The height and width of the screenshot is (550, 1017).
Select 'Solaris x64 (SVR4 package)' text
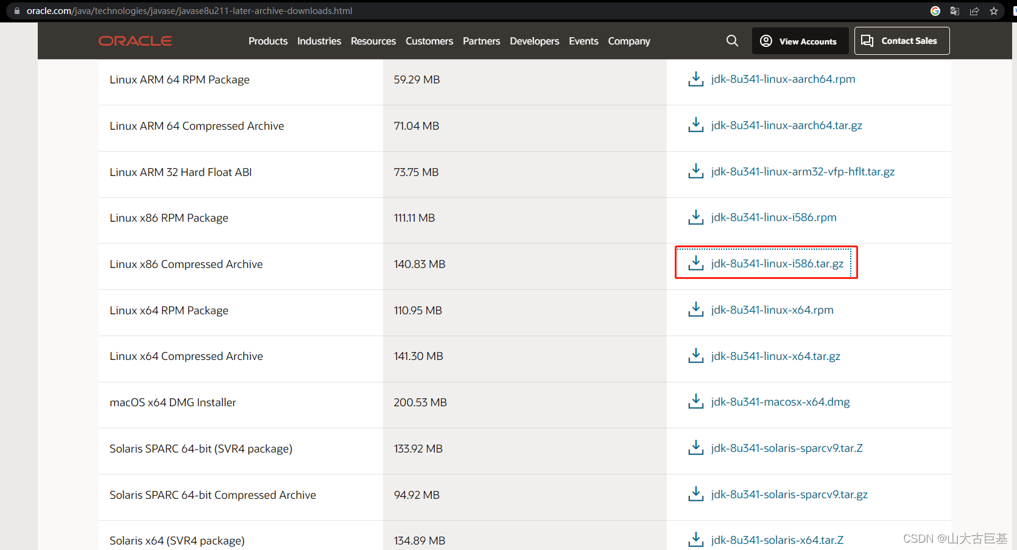[x=177, y=541]
